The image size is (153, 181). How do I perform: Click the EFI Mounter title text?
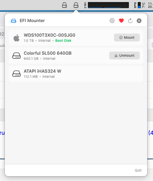coord(32,21)
